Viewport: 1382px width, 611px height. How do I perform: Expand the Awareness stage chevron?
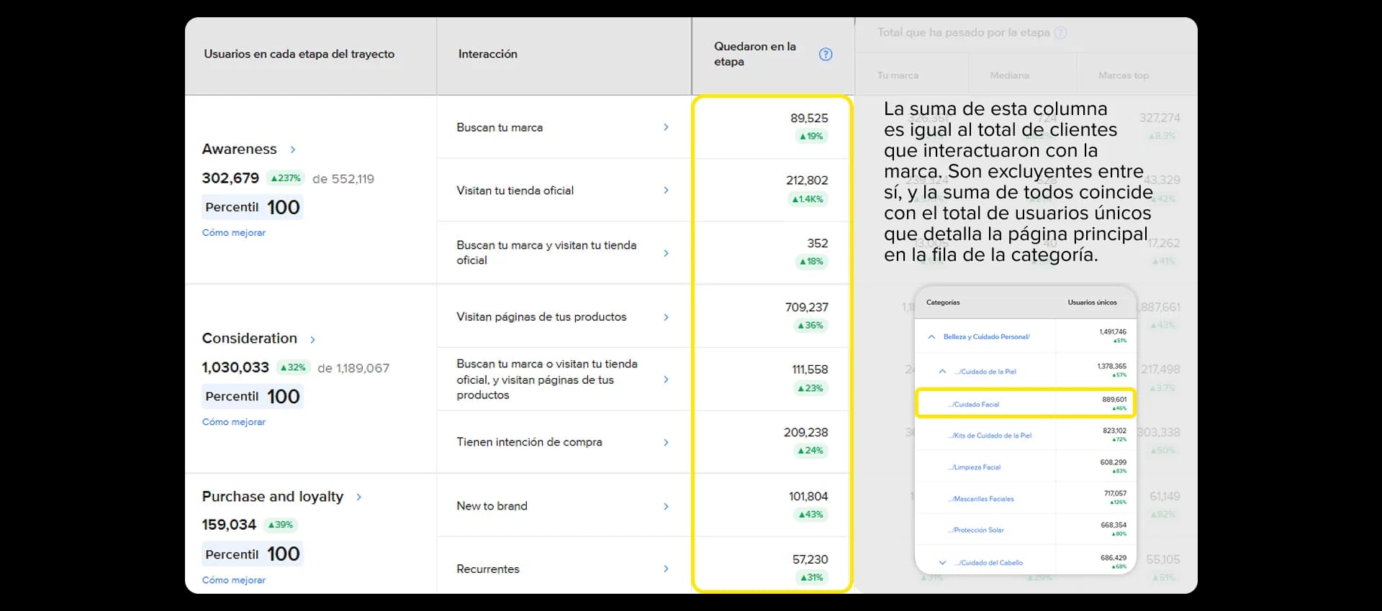[x=293, y=150]
